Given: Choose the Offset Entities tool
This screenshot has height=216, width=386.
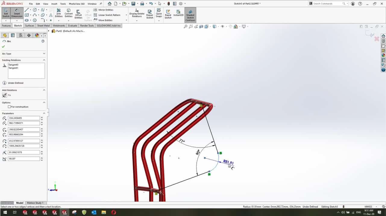Looking at the screenshot, I should (x=78, y=13).
